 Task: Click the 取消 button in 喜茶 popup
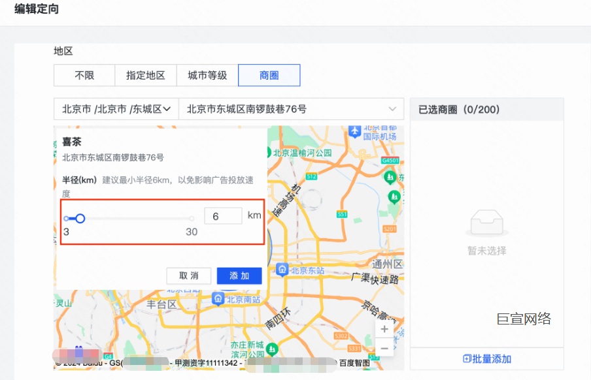click(x=189, y=276)
